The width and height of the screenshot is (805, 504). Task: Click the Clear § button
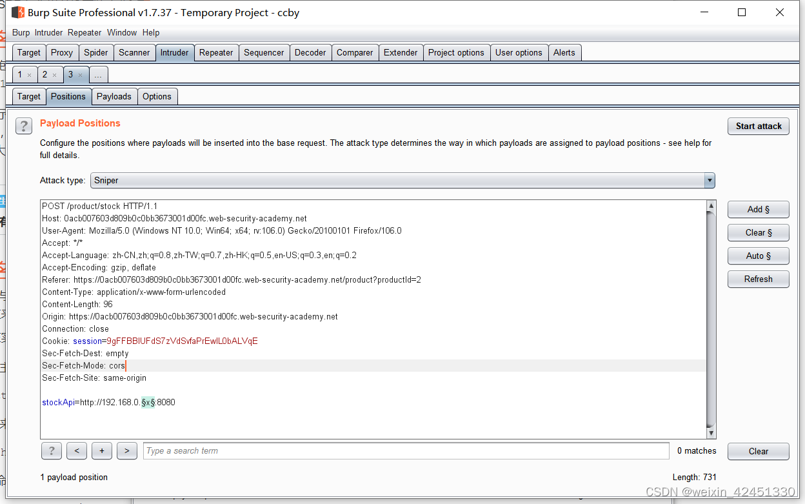click(x=759, y=232)
